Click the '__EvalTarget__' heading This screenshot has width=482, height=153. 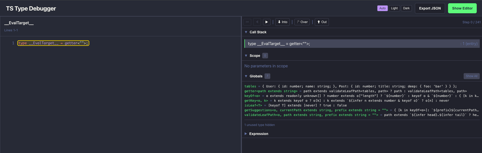19,23
